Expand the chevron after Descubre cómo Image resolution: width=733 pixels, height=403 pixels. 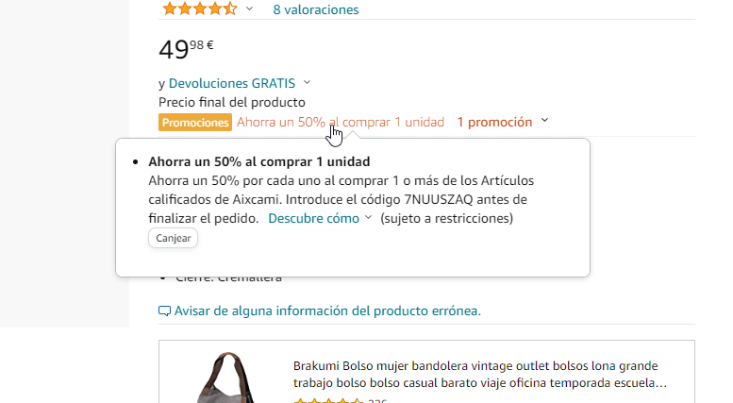pos(368,217)
